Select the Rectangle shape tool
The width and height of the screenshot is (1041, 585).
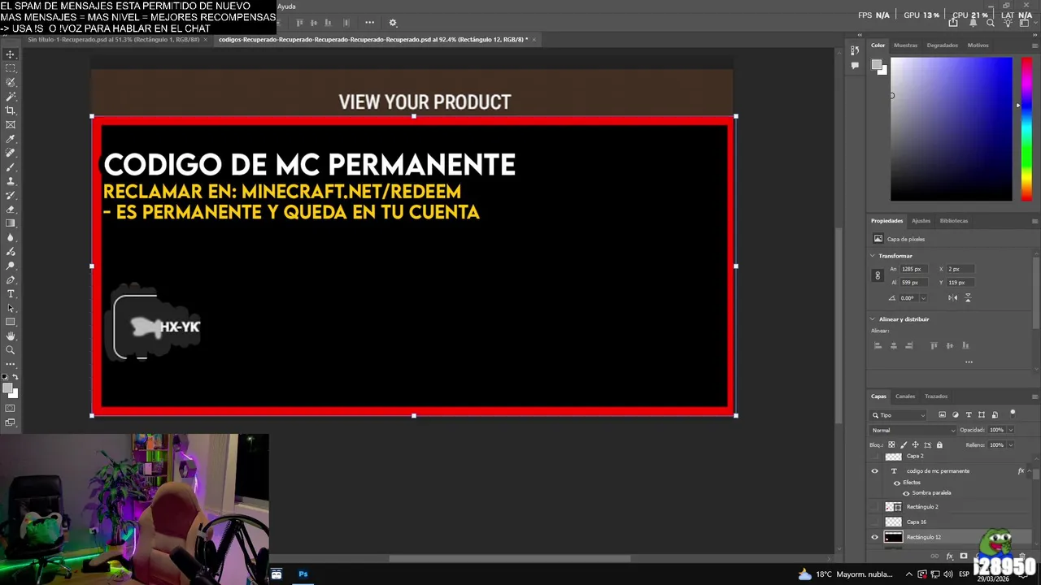pyautogui.click(x=11, y=322)
